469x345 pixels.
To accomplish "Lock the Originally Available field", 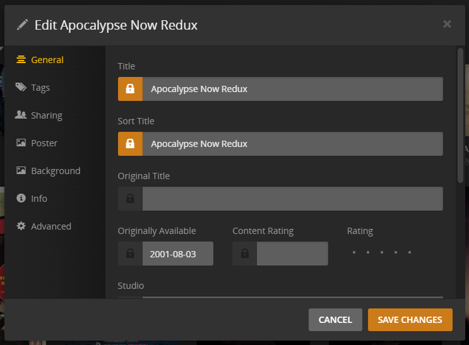I will point(130,254).
